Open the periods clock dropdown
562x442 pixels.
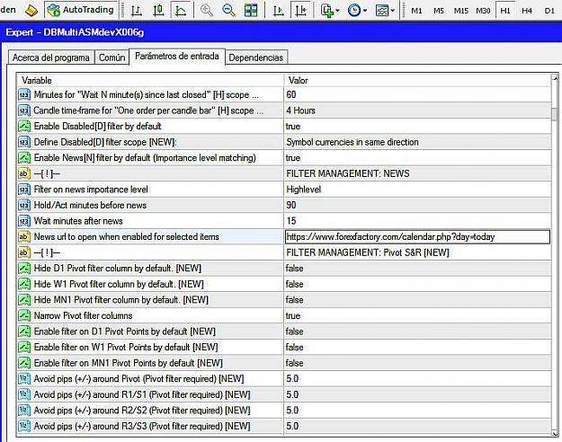(357, 11)
